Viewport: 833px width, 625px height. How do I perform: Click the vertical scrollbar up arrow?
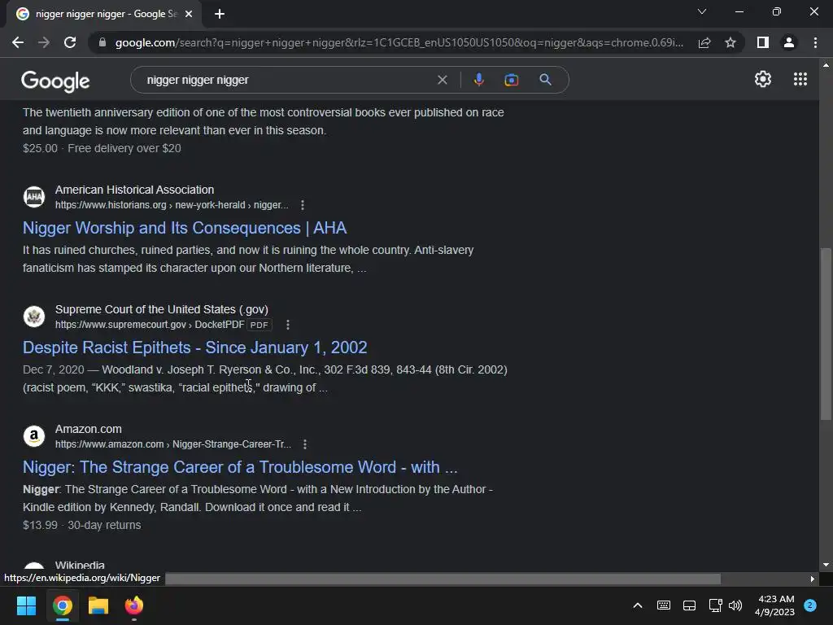(x=826, y=65)
